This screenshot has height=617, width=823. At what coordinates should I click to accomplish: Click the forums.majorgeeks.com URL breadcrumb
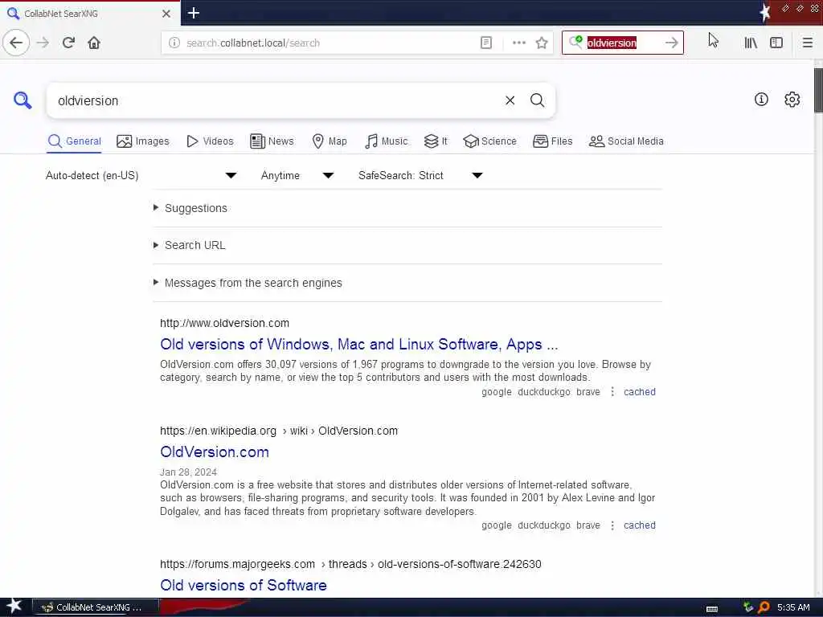coord(350,564)
